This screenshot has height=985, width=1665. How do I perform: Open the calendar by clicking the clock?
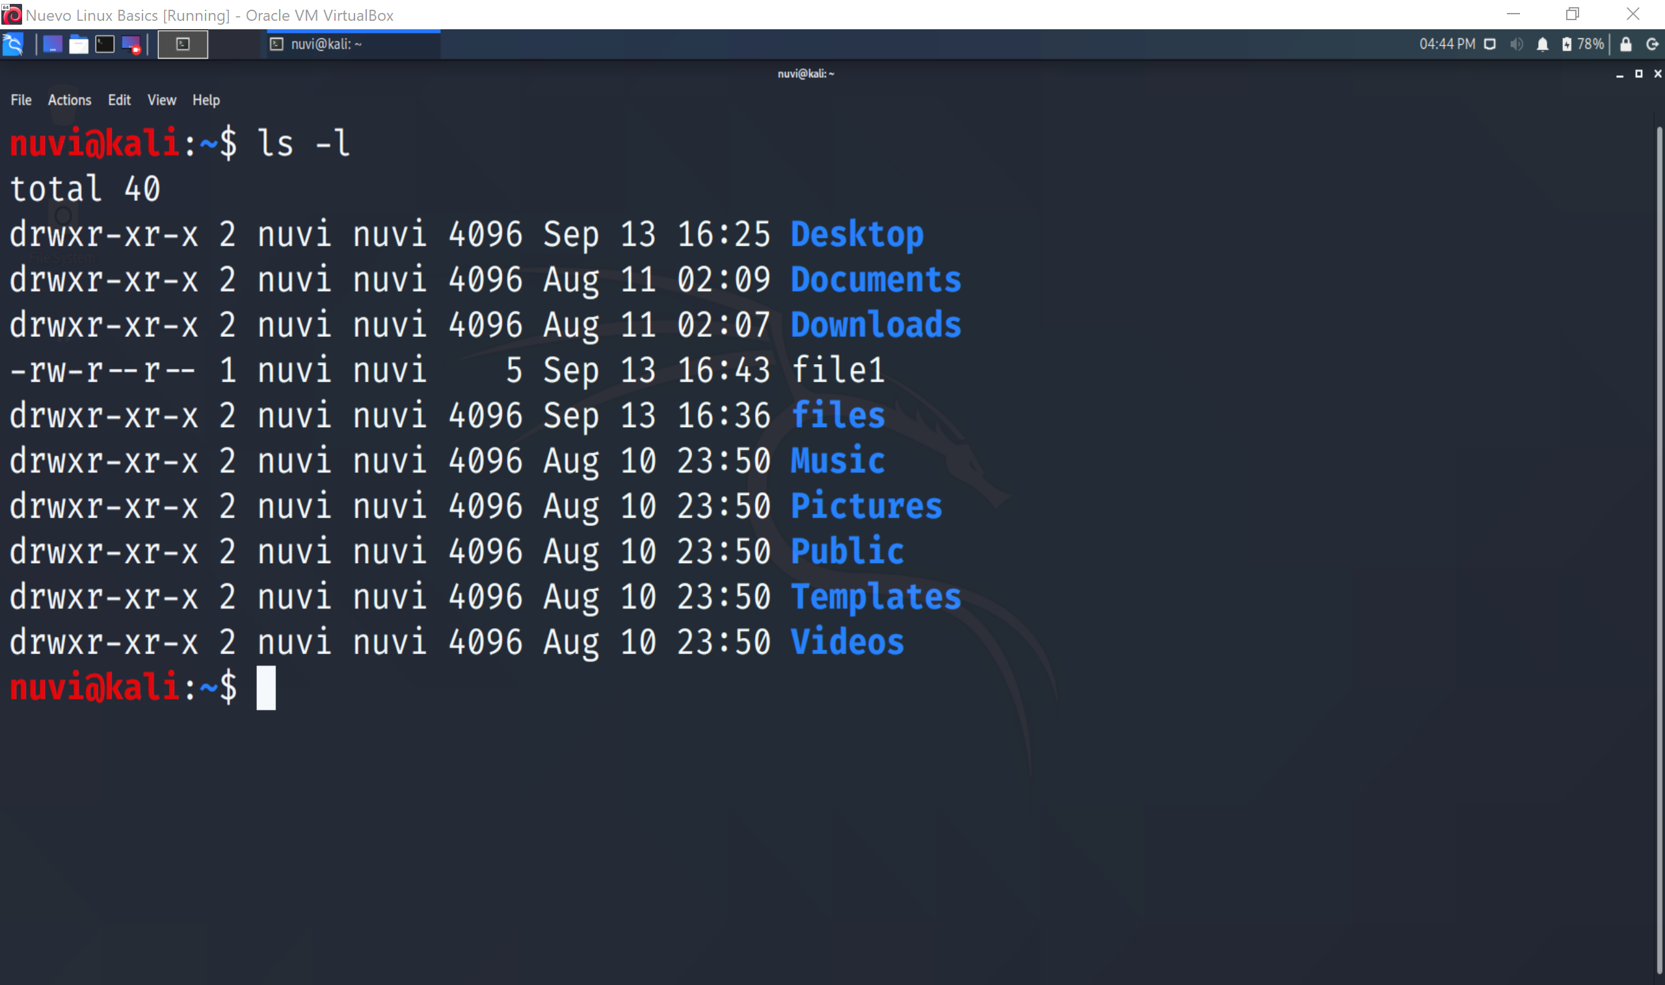click(1448, 44)
